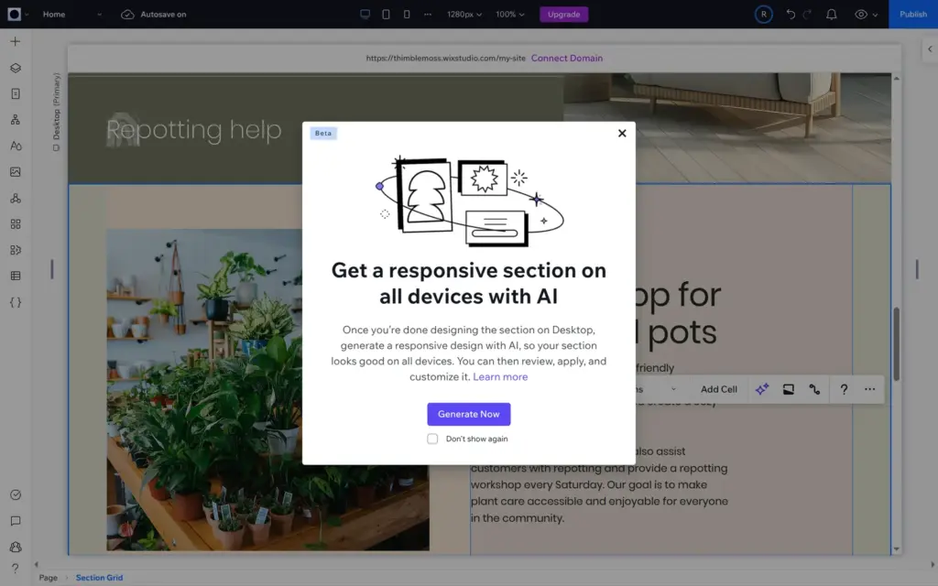The height and width of the screenshot is (586, 938).
Task: Check the Don't show again checkbox
Action: 432,439
